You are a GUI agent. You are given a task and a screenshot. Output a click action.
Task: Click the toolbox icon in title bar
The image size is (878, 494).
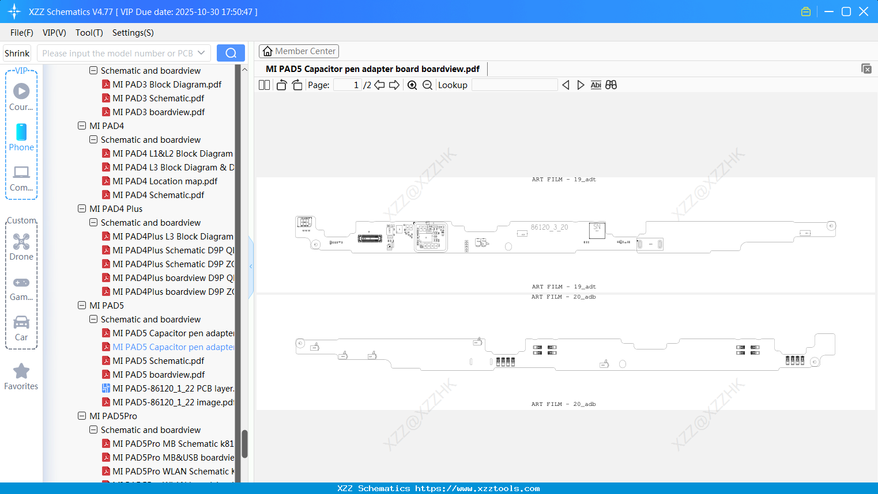click(x=806, y=12)
